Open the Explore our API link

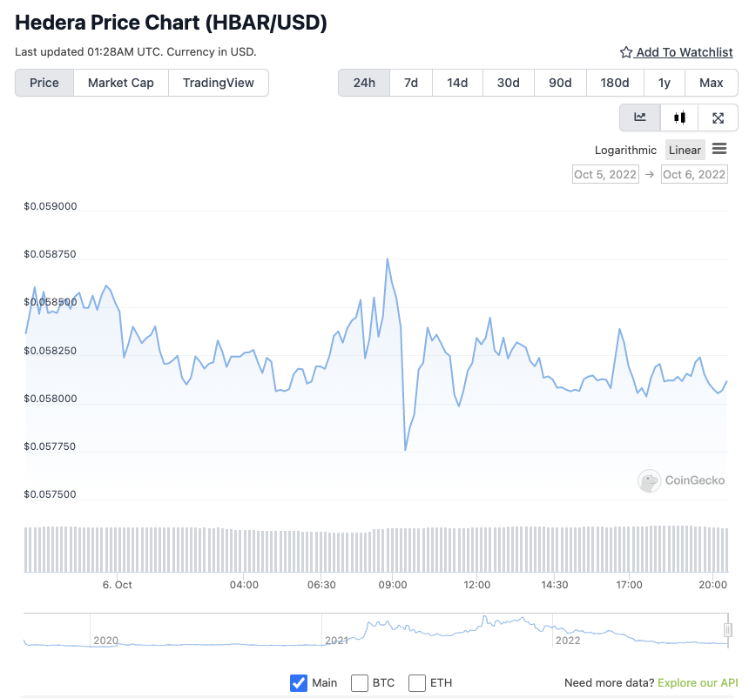(x=698, y=682)
